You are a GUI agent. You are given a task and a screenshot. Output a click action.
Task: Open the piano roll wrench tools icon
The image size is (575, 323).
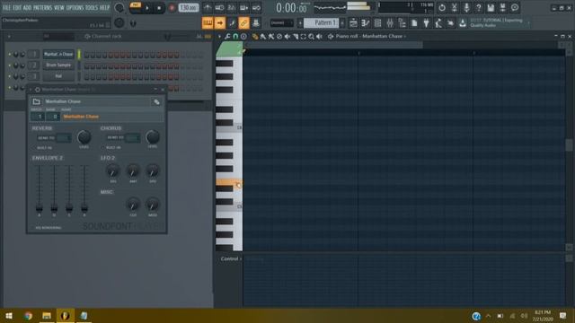[227, 36]
